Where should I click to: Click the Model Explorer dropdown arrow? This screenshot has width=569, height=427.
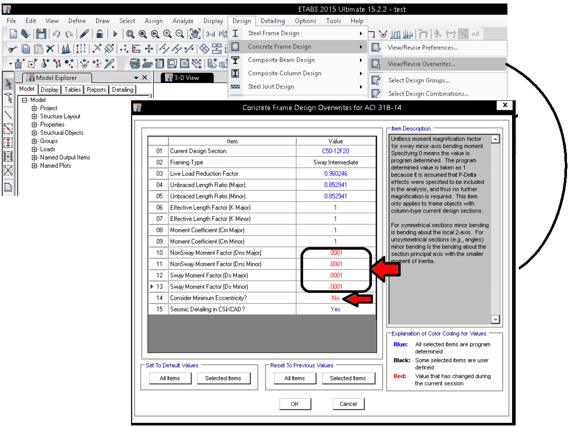[x=136, y=78]
